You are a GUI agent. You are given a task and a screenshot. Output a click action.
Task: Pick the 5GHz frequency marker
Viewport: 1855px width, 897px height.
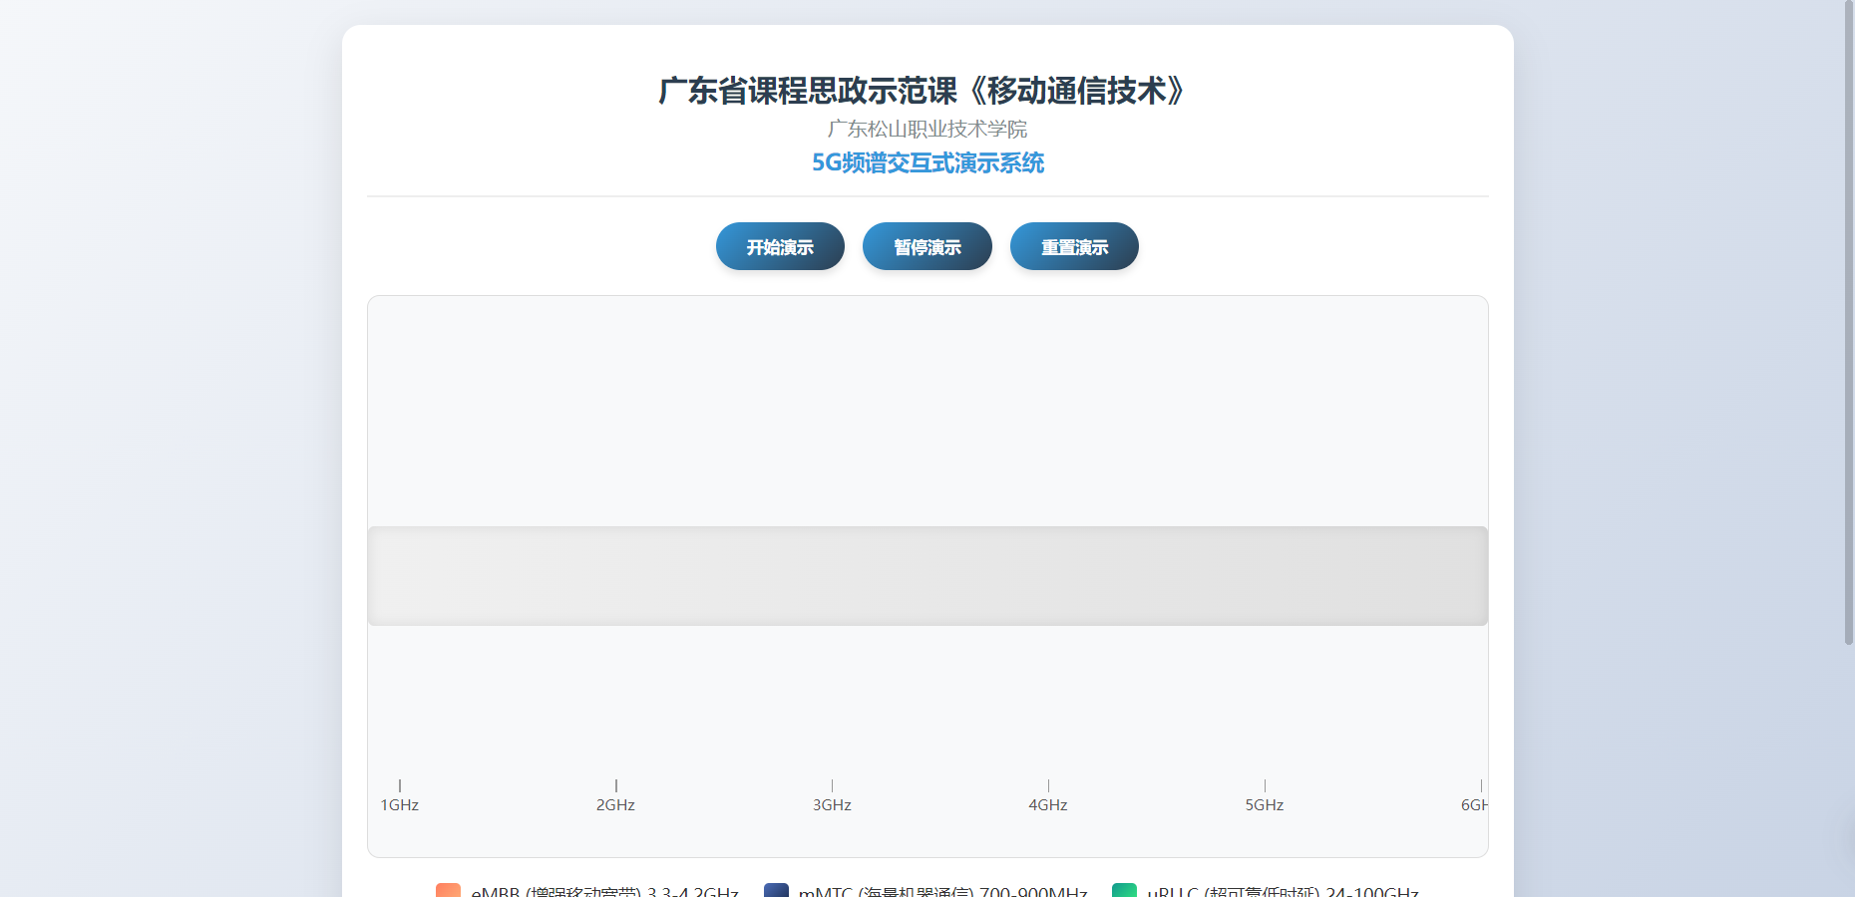(x=1264, y=804)
